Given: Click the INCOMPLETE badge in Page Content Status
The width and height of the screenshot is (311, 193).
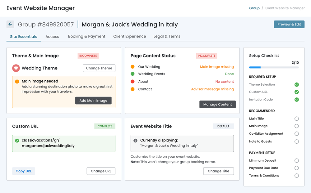Looking at the screenshot, I should 207,56.
